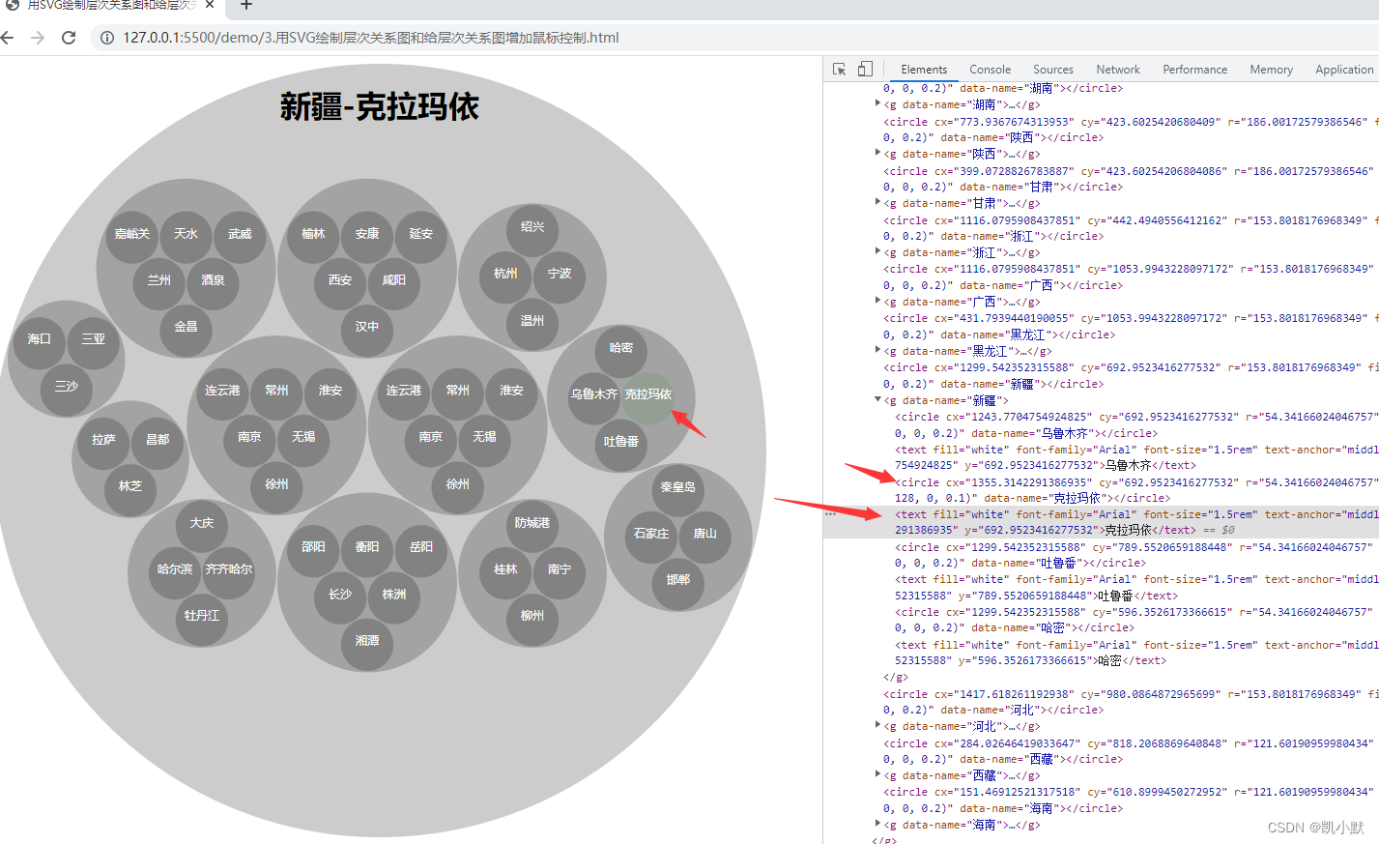
Task: Click the browser back arrow
Action: (8, 38)
